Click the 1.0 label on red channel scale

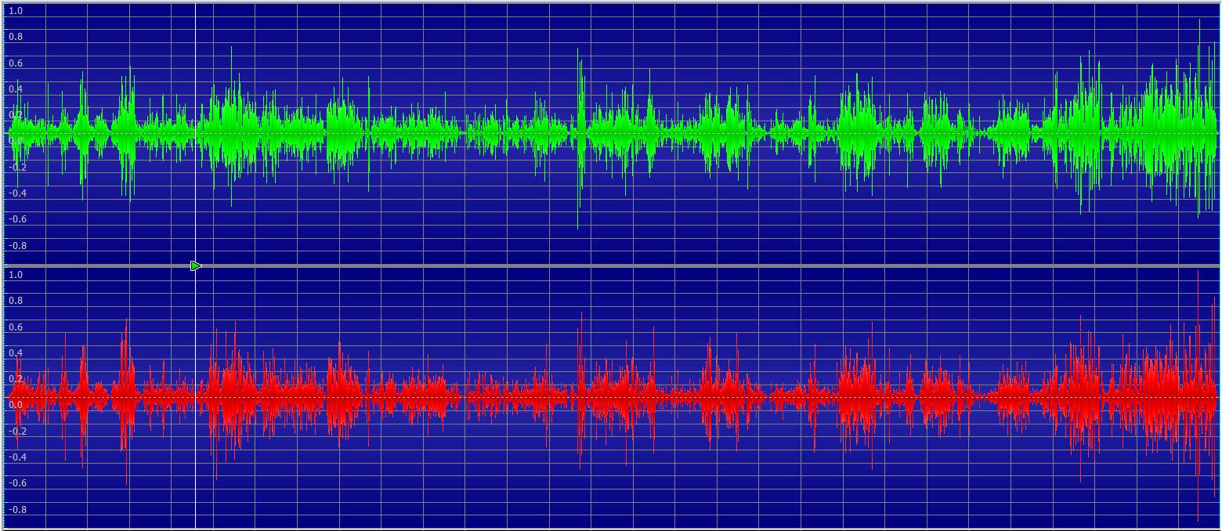[x=15, y=275]
